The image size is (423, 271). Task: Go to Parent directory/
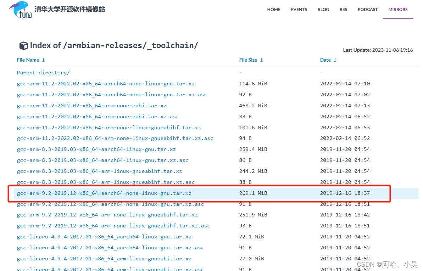click(43, 73)
